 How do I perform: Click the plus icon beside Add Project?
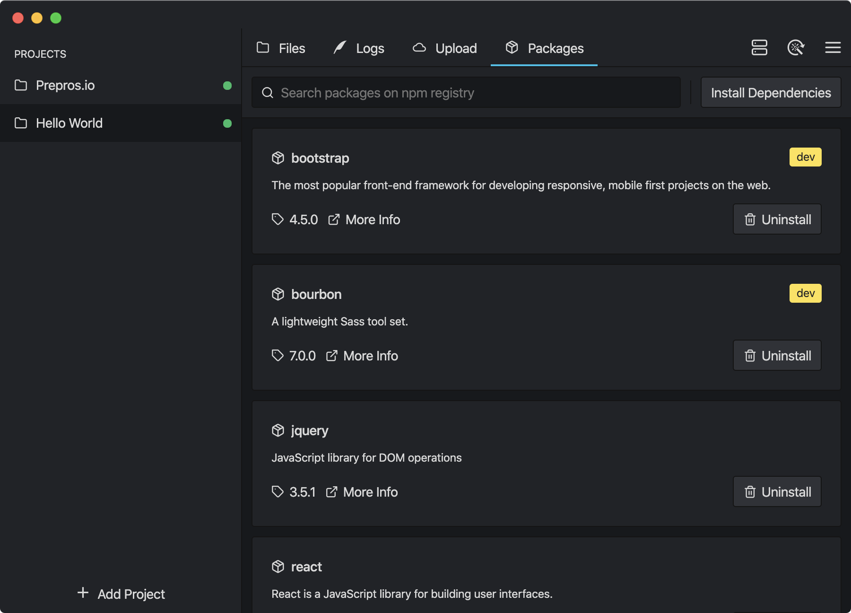tap(83, 593)
